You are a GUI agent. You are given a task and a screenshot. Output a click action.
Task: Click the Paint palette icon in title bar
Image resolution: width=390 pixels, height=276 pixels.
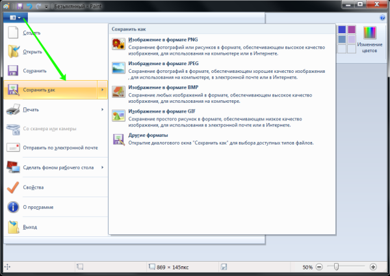click(x=6, y=6)
